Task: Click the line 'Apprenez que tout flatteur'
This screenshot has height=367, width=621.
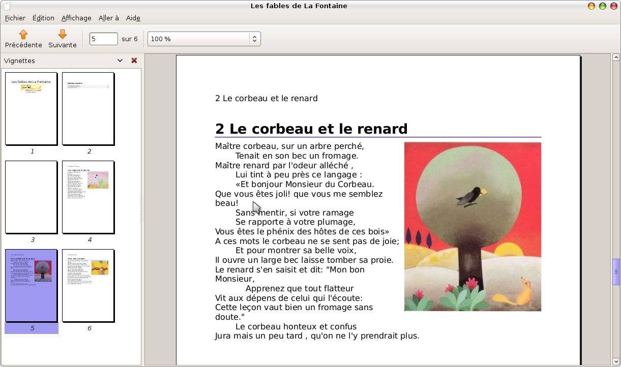Action: pos(300,289)
